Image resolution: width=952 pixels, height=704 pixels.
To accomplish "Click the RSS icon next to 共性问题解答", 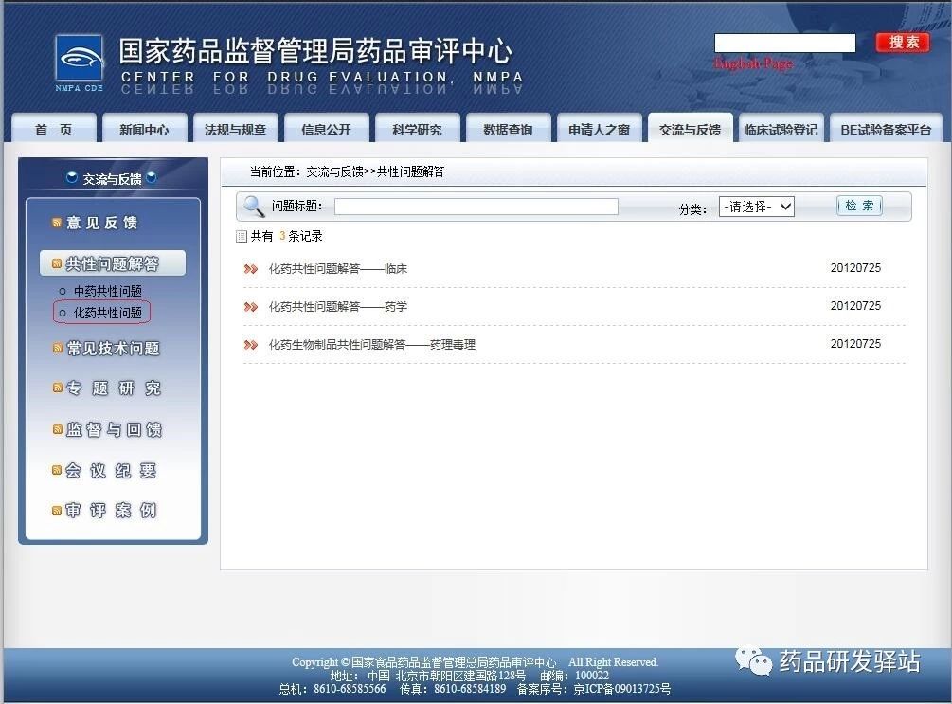I will [57, 263].
